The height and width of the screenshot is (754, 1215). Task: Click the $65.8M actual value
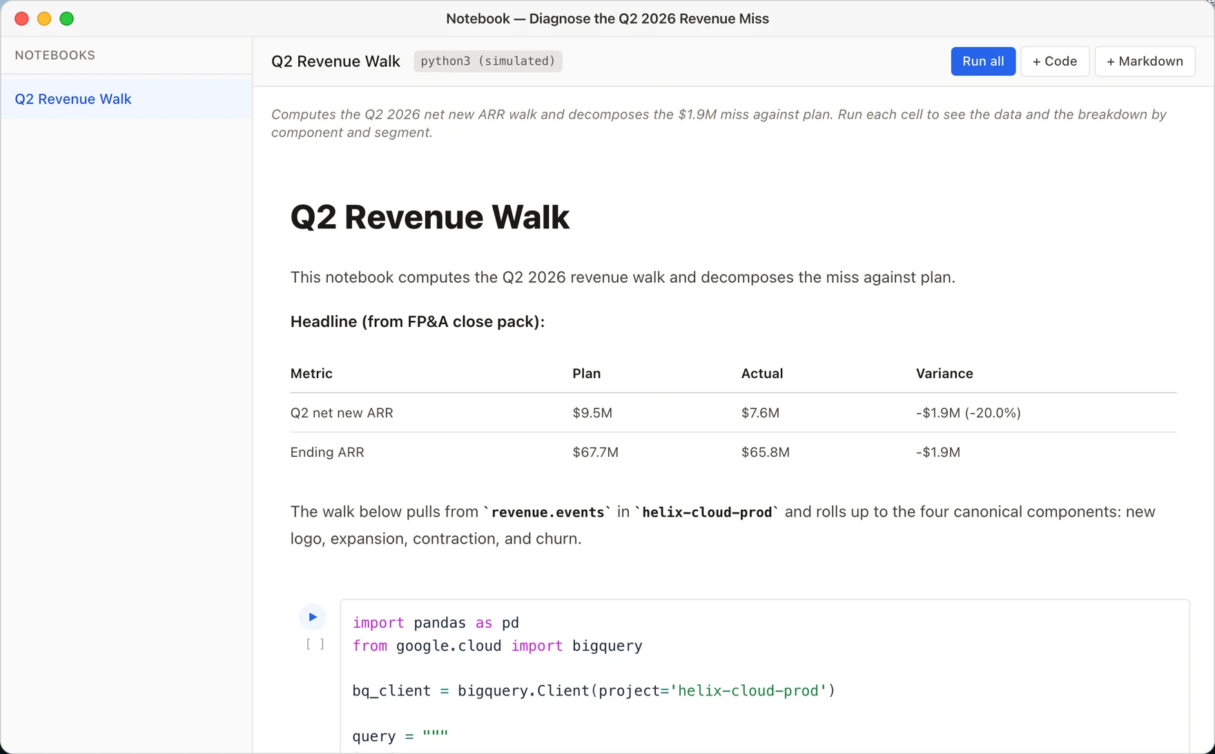pyautogui.click(x=766, y=452)
